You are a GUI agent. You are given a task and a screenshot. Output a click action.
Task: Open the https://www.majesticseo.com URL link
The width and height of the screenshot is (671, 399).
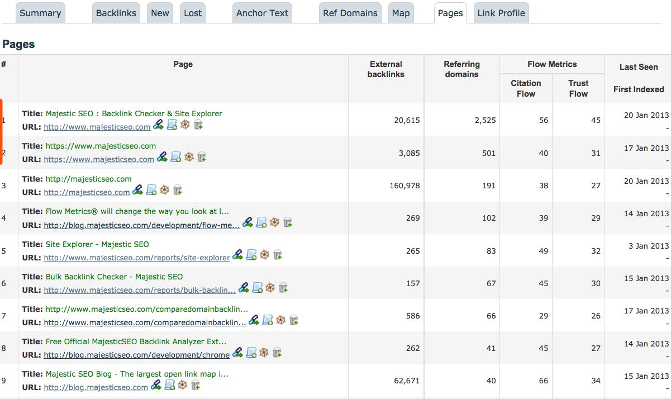99,159
